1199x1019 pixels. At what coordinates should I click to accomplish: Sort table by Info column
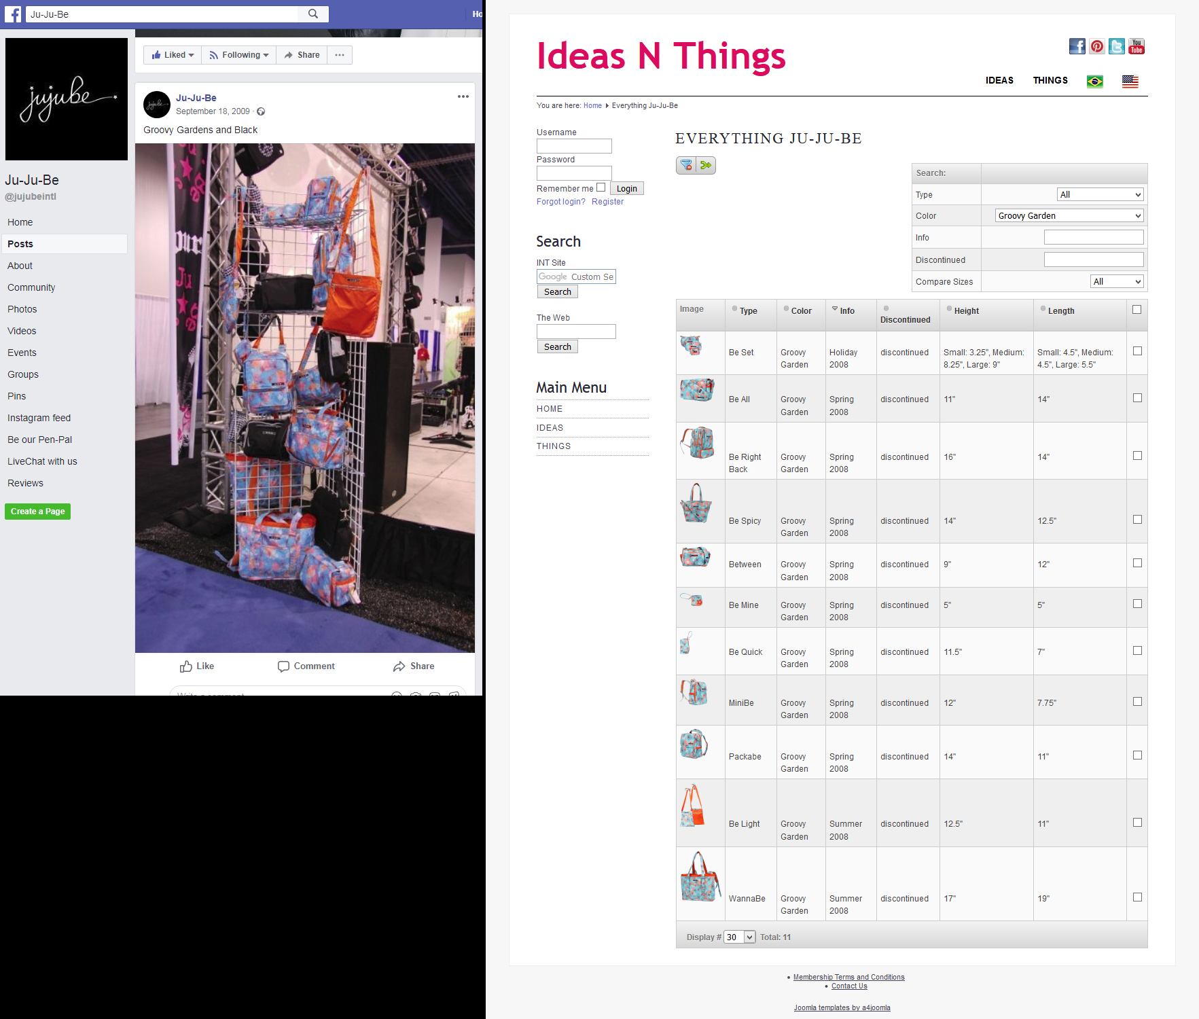tap(846, 310)
